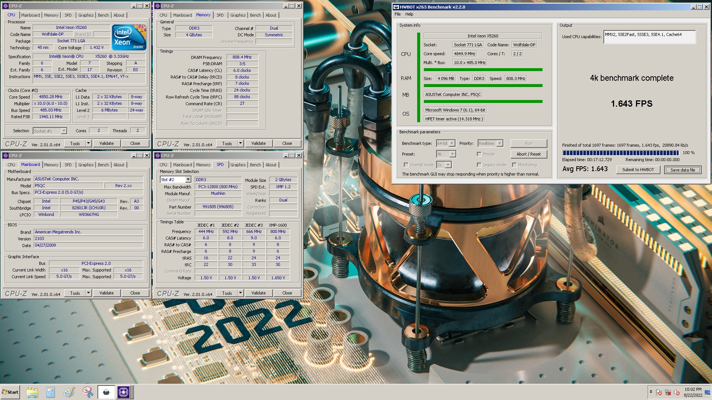
Task: Select the HPET timer active (14.318 MHz) field
Action: click(454, 119)
